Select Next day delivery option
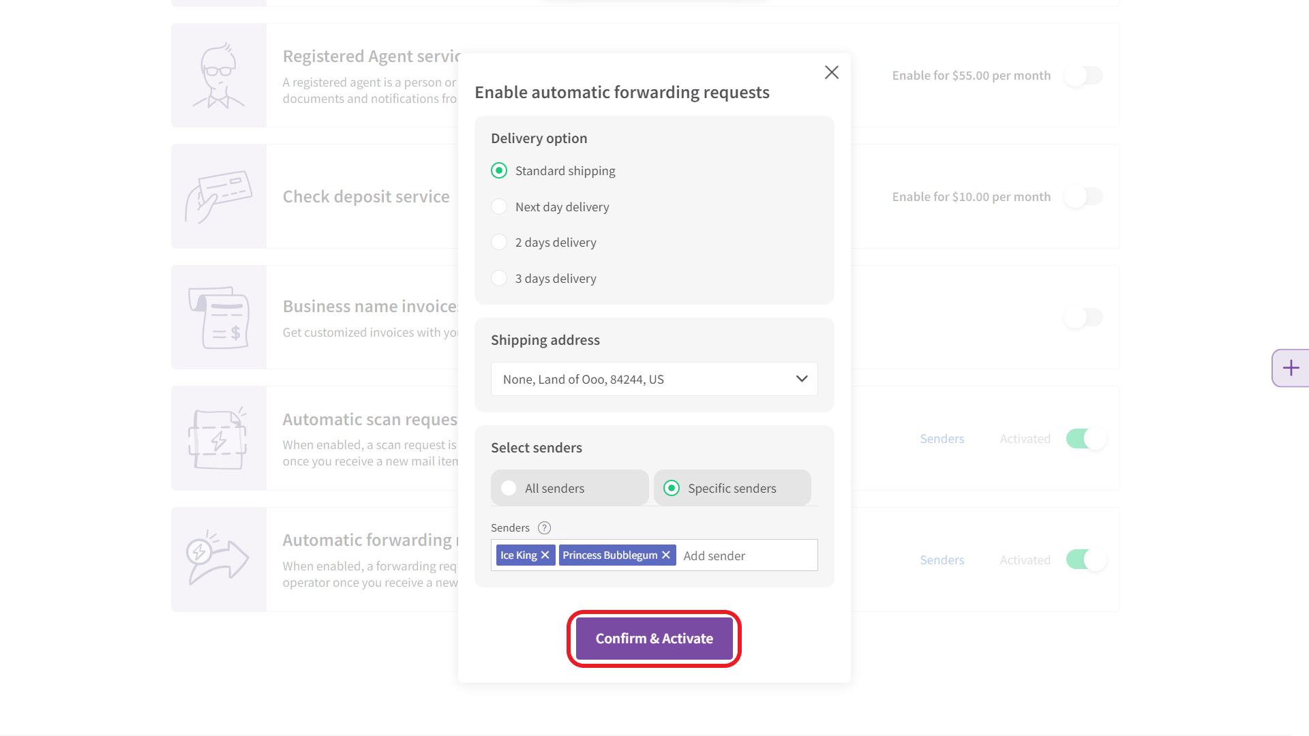1309x736 pixels. tap(499, 207)
